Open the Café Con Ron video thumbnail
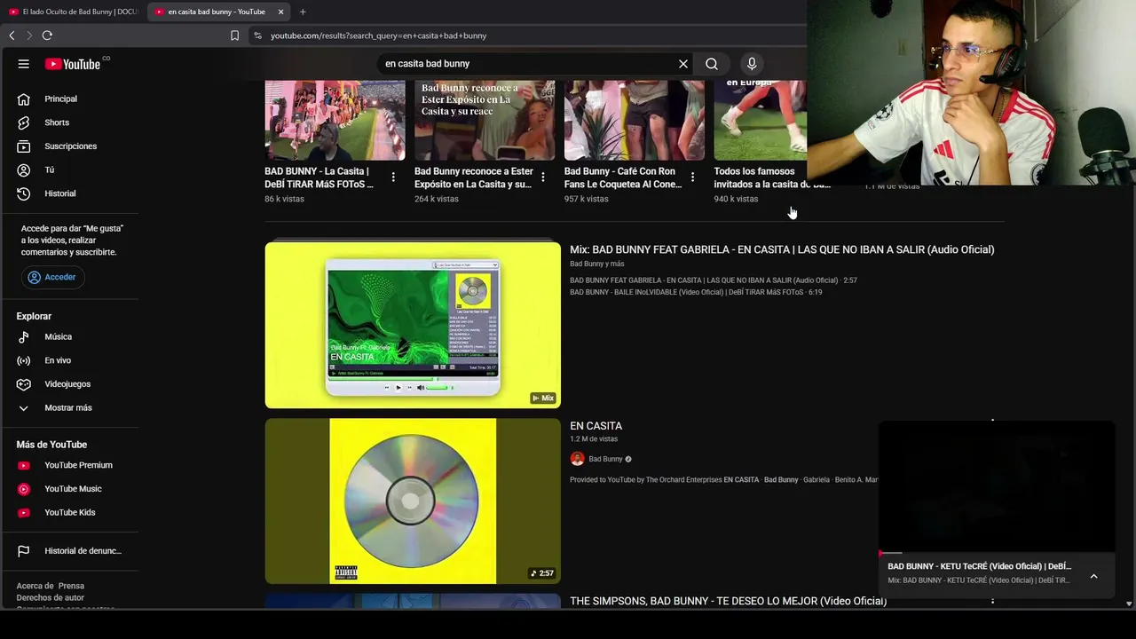 (x=635, y=121)
